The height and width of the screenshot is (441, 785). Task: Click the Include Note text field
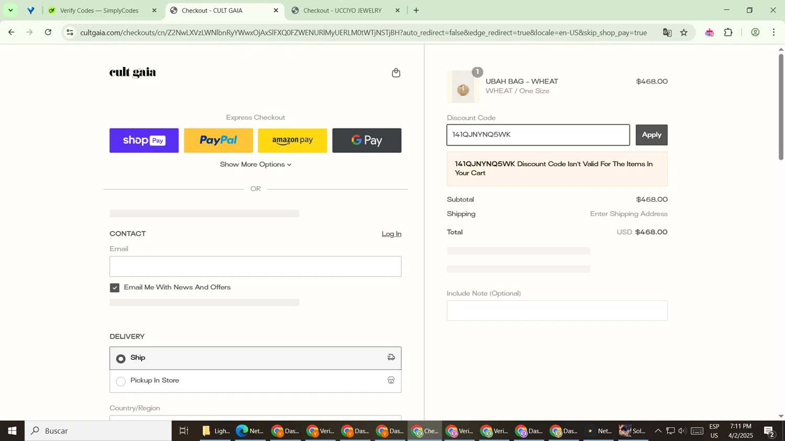557,311
